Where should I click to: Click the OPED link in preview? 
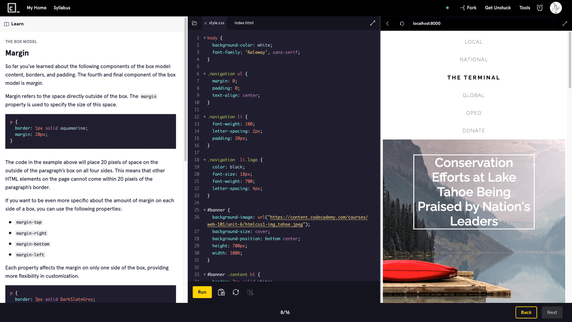[x=474, y=113]
